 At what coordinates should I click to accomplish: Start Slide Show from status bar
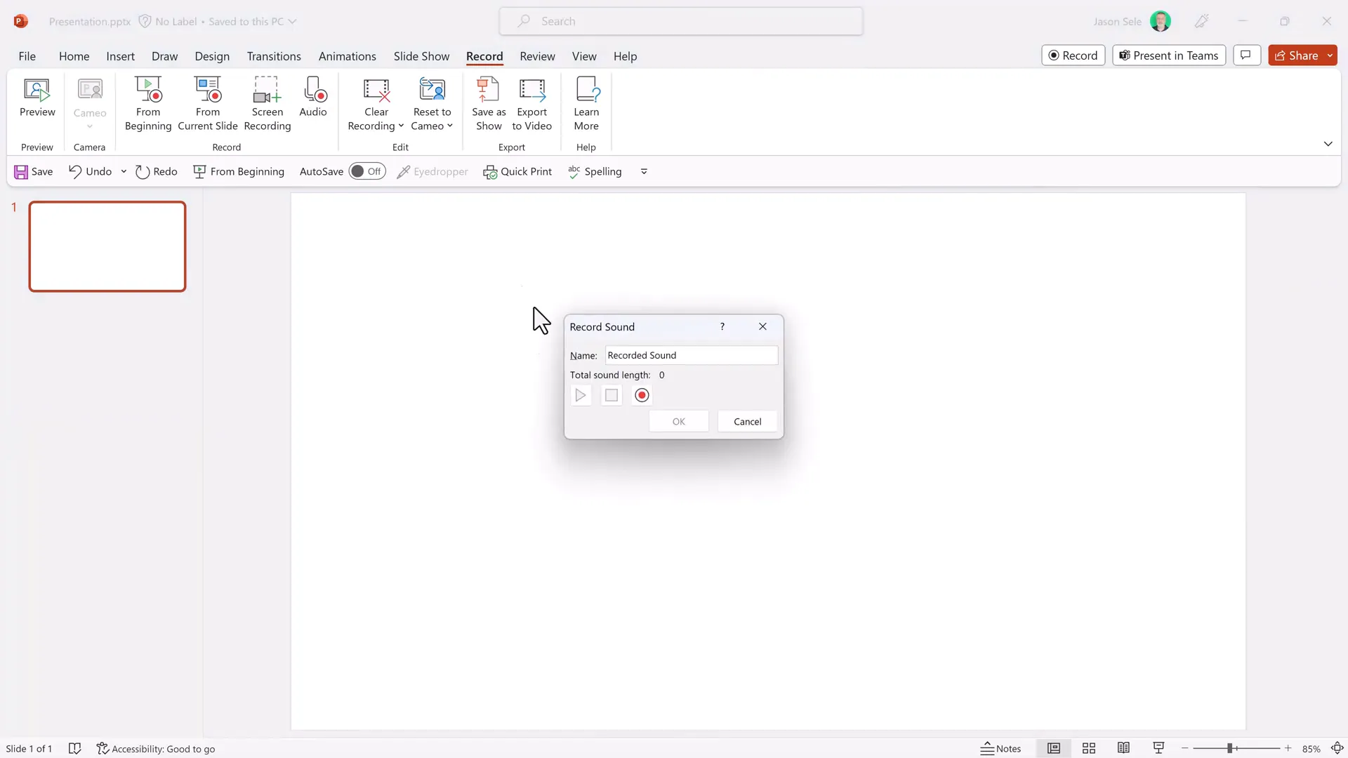[x=1158, y=749]
